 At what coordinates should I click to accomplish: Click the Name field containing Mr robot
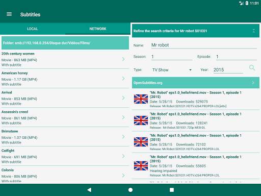pyautogui.click(x=204, y=45)
